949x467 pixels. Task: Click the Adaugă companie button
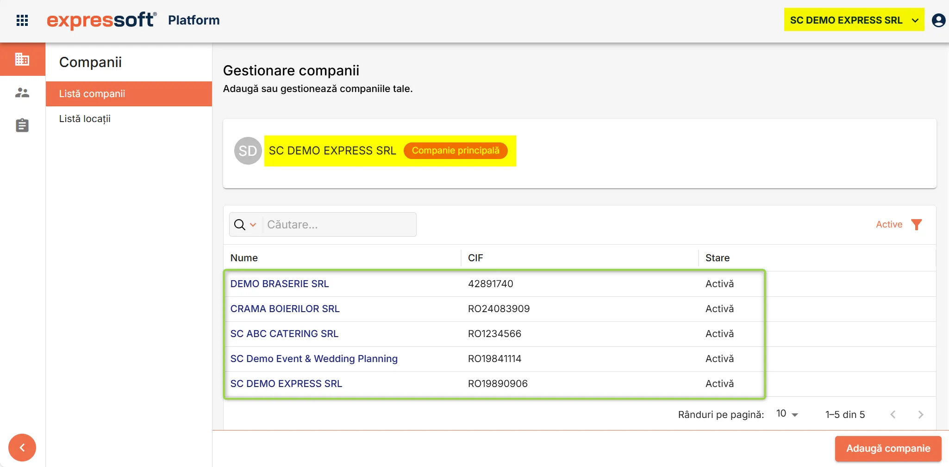888,449
